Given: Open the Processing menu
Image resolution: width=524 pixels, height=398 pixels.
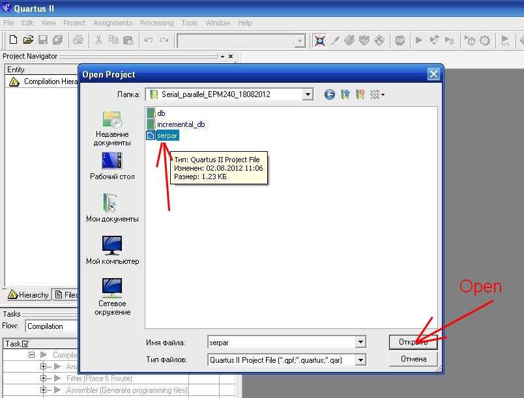Looking at the screenshot, I should (156, 23).
